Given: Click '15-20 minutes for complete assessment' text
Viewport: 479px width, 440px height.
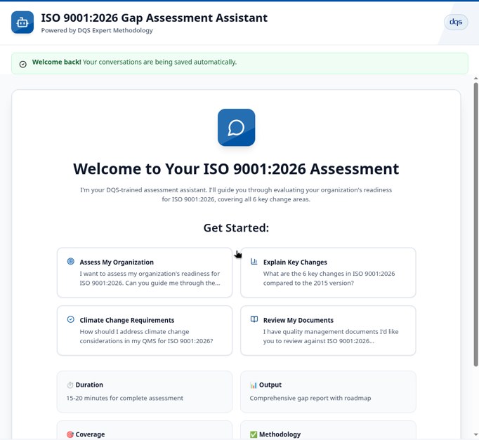Looking at the screenshot, I should point(124,398).
